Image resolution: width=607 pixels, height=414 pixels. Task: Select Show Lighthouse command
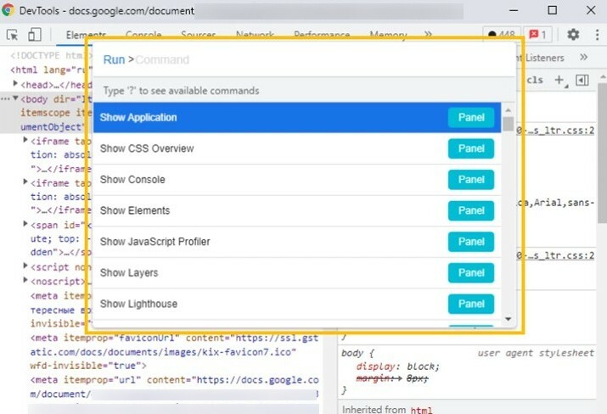(297, 304)
